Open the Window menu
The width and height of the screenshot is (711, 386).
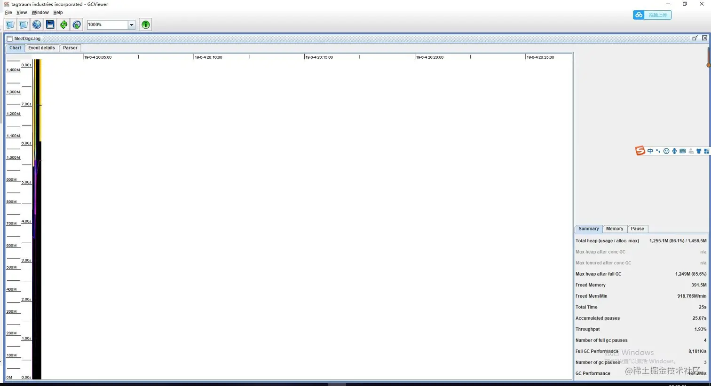click(x=40, y=13)
